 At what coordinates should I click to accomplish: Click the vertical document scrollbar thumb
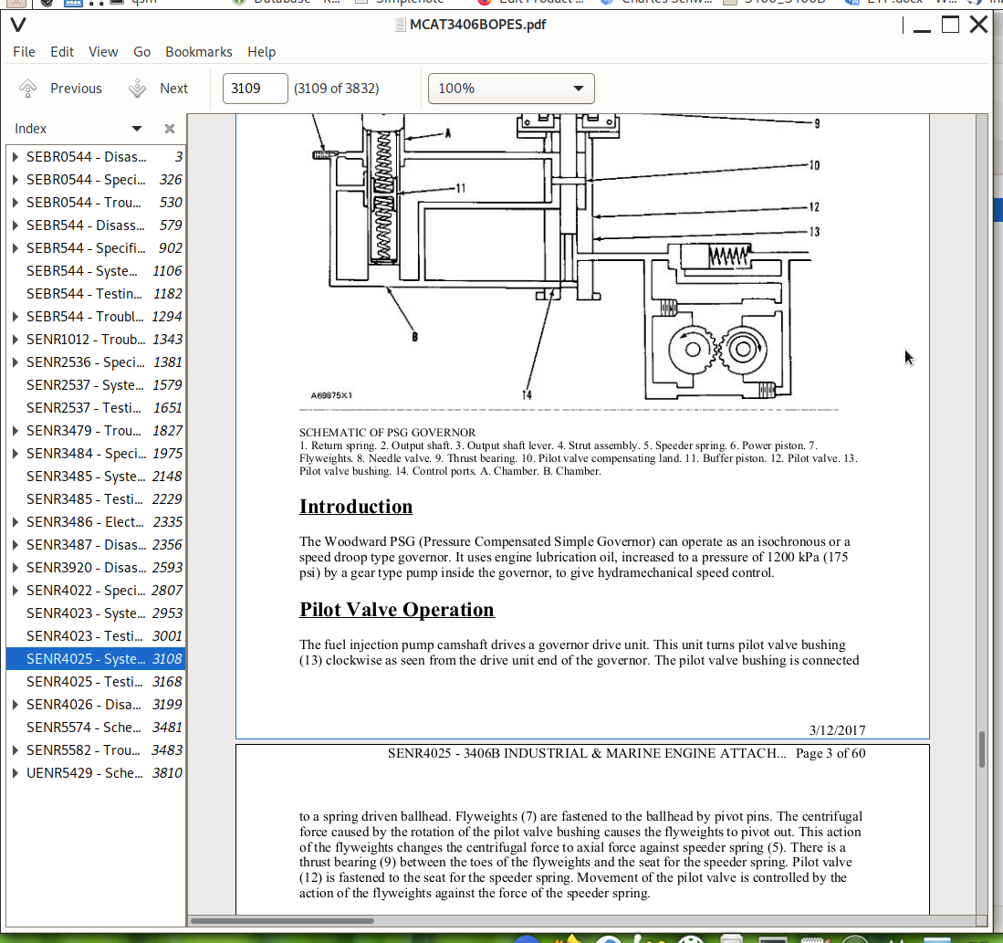click(x=982, y=749)
